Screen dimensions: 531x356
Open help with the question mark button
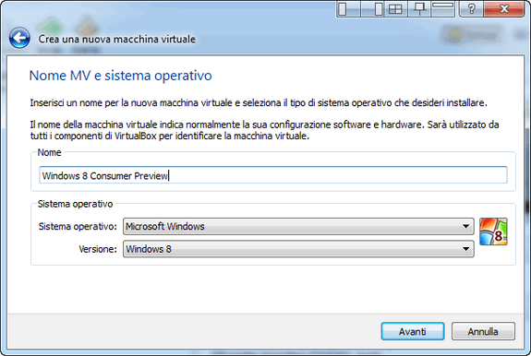471,9
